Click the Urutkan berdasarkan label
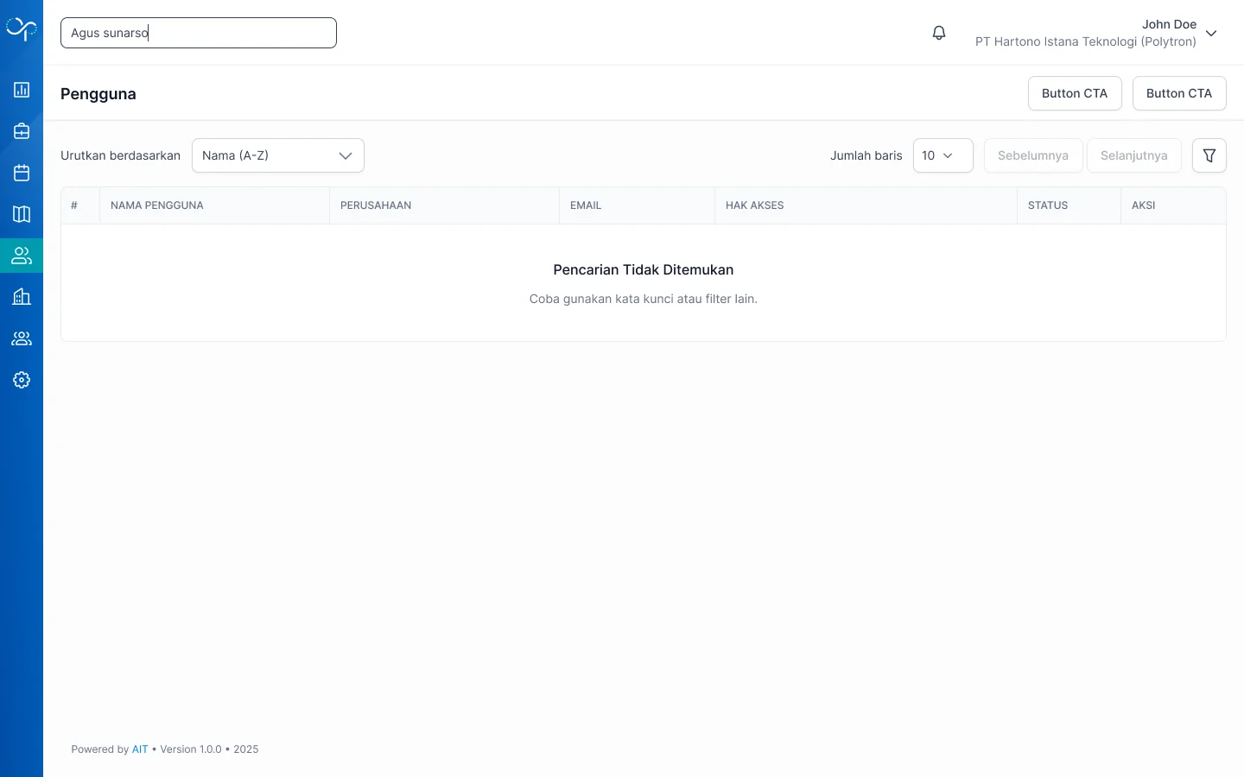Image resolution: width=1244 pixels, height=777 pixels. pos(121,155)
